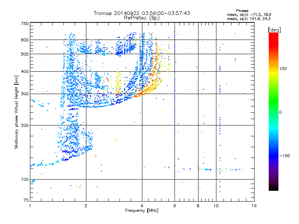The image size is (299, 224).
Task: Click the y-axis tick label '600'
Action: (x=25, y=40)
